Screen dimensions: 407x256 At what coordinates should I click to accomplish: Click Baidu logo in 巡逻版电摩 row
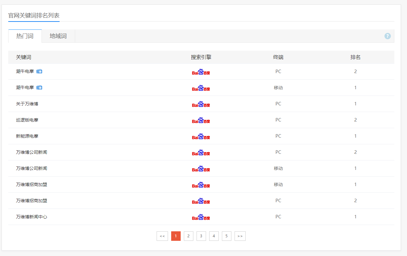tap(201, 120)
